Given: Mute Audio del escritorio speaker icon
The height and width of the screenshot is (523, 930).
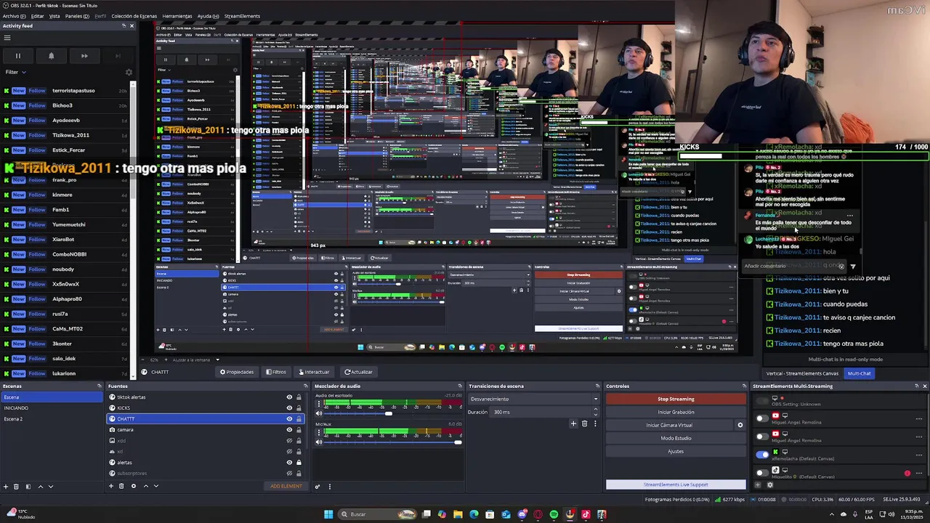Looking at the screenshot, I should [318, 413].
